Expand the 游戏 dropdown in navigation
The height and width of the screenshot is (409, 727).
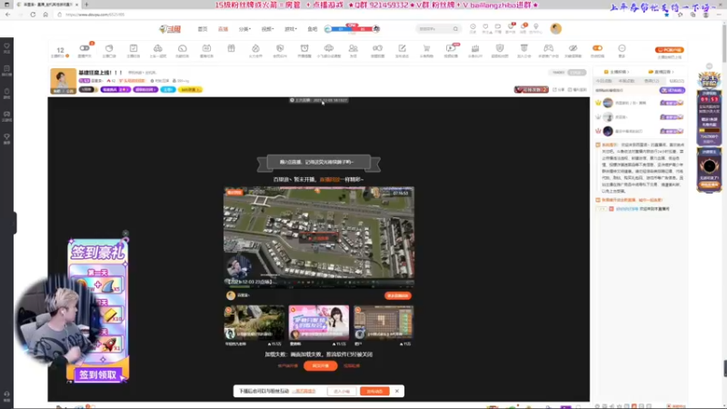pos(290,29)
